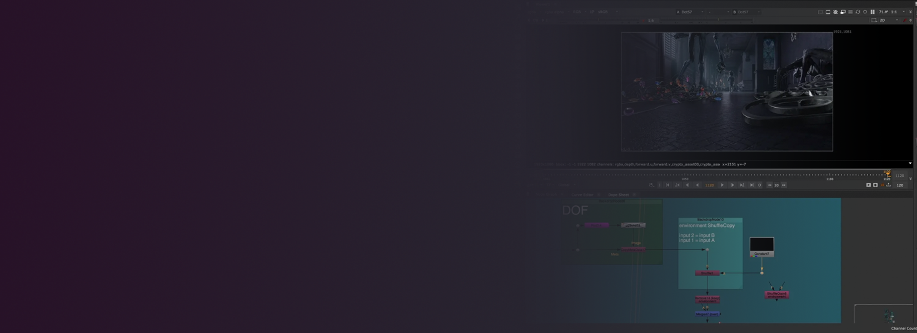
Task: Click the gain value field 1.6
Action: click(x=651, y=21)
